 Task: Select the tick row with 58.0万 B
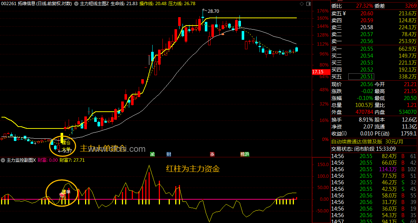click(x=374, y=196)
